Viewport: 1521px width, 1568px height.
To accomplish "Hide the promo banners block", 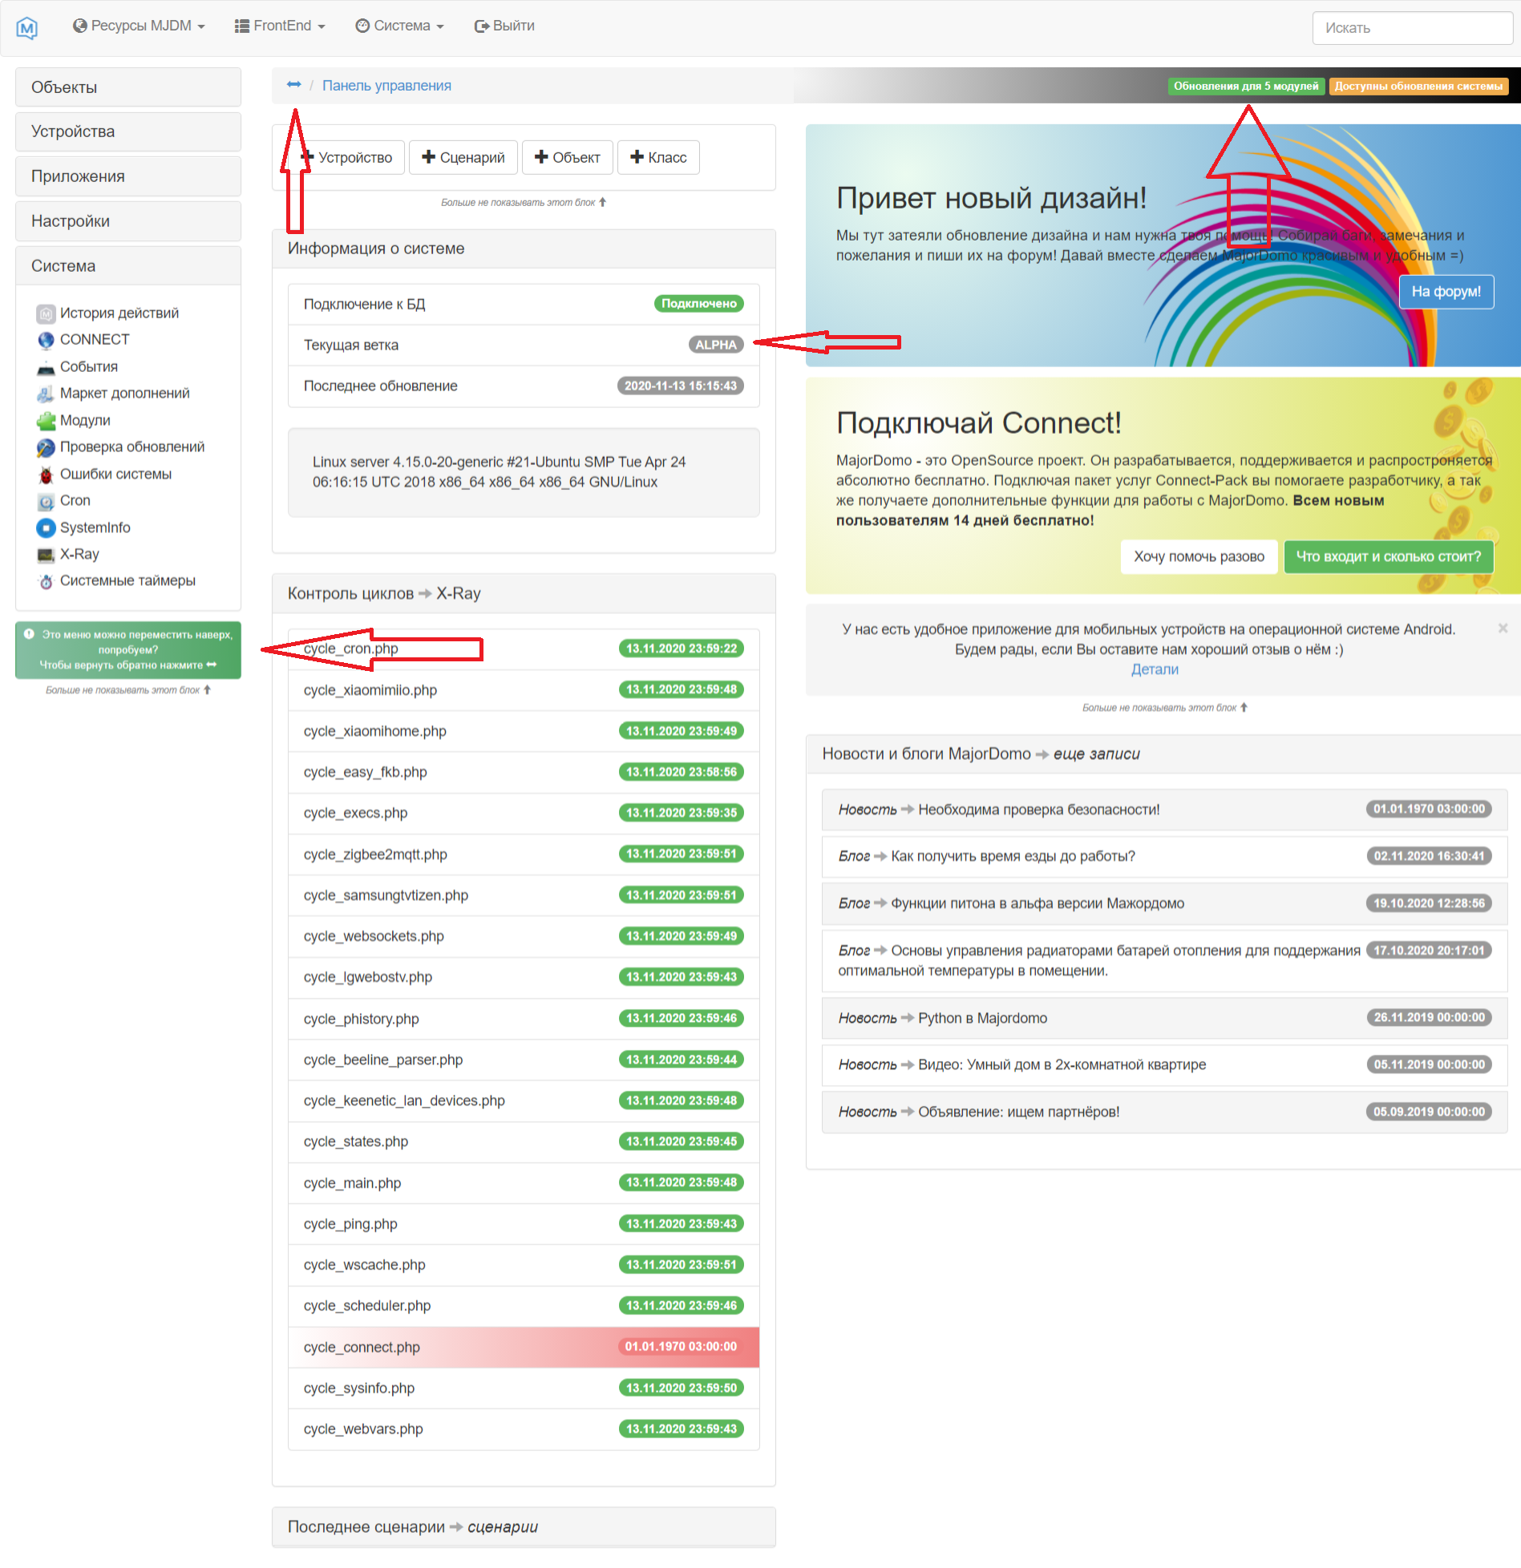I will pyautogui.click(x=1165, y=708).
